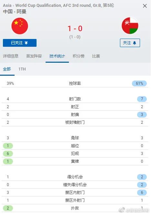The height and width of the screenshot is (215, 151).
Task: Click the 1 - 0 match score
Action: [x=75, y=29]
